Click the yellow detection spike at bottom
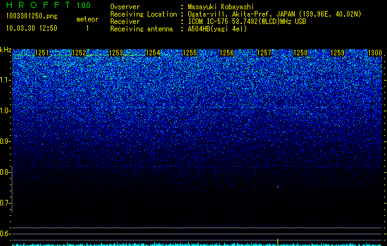 (x=277, y=242)
